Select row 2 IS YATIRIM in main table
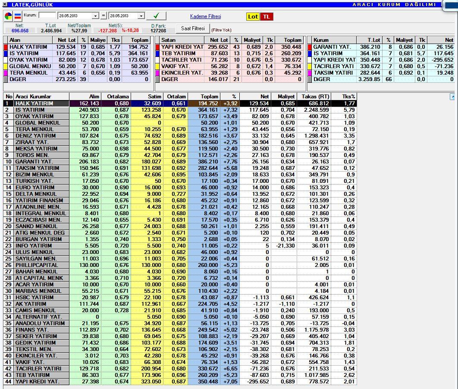 tap(180, 110)
